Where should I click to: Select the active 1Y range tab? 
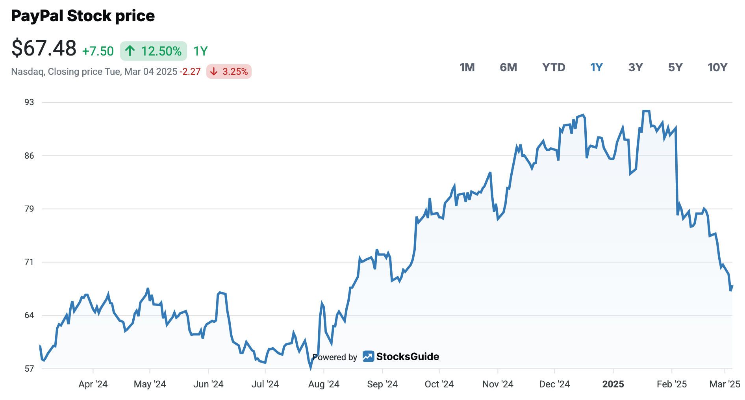tap(597, 67)
